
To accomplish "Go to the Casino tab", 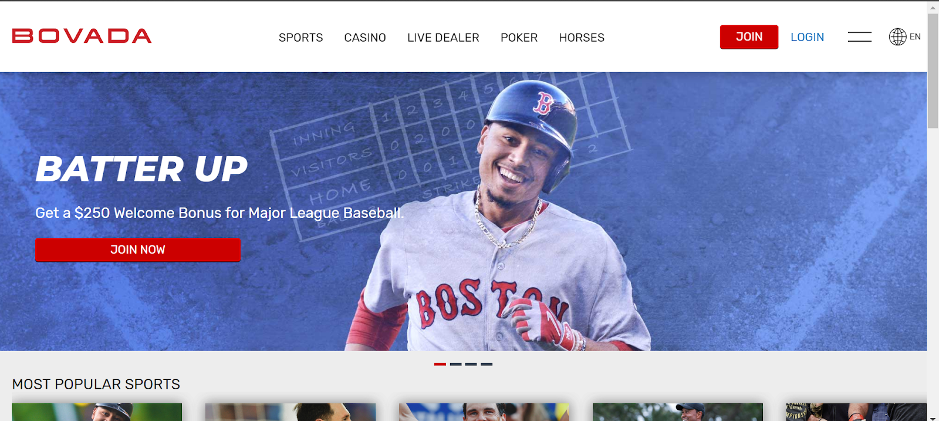I will pyautogui.click(x=365, y=38).
